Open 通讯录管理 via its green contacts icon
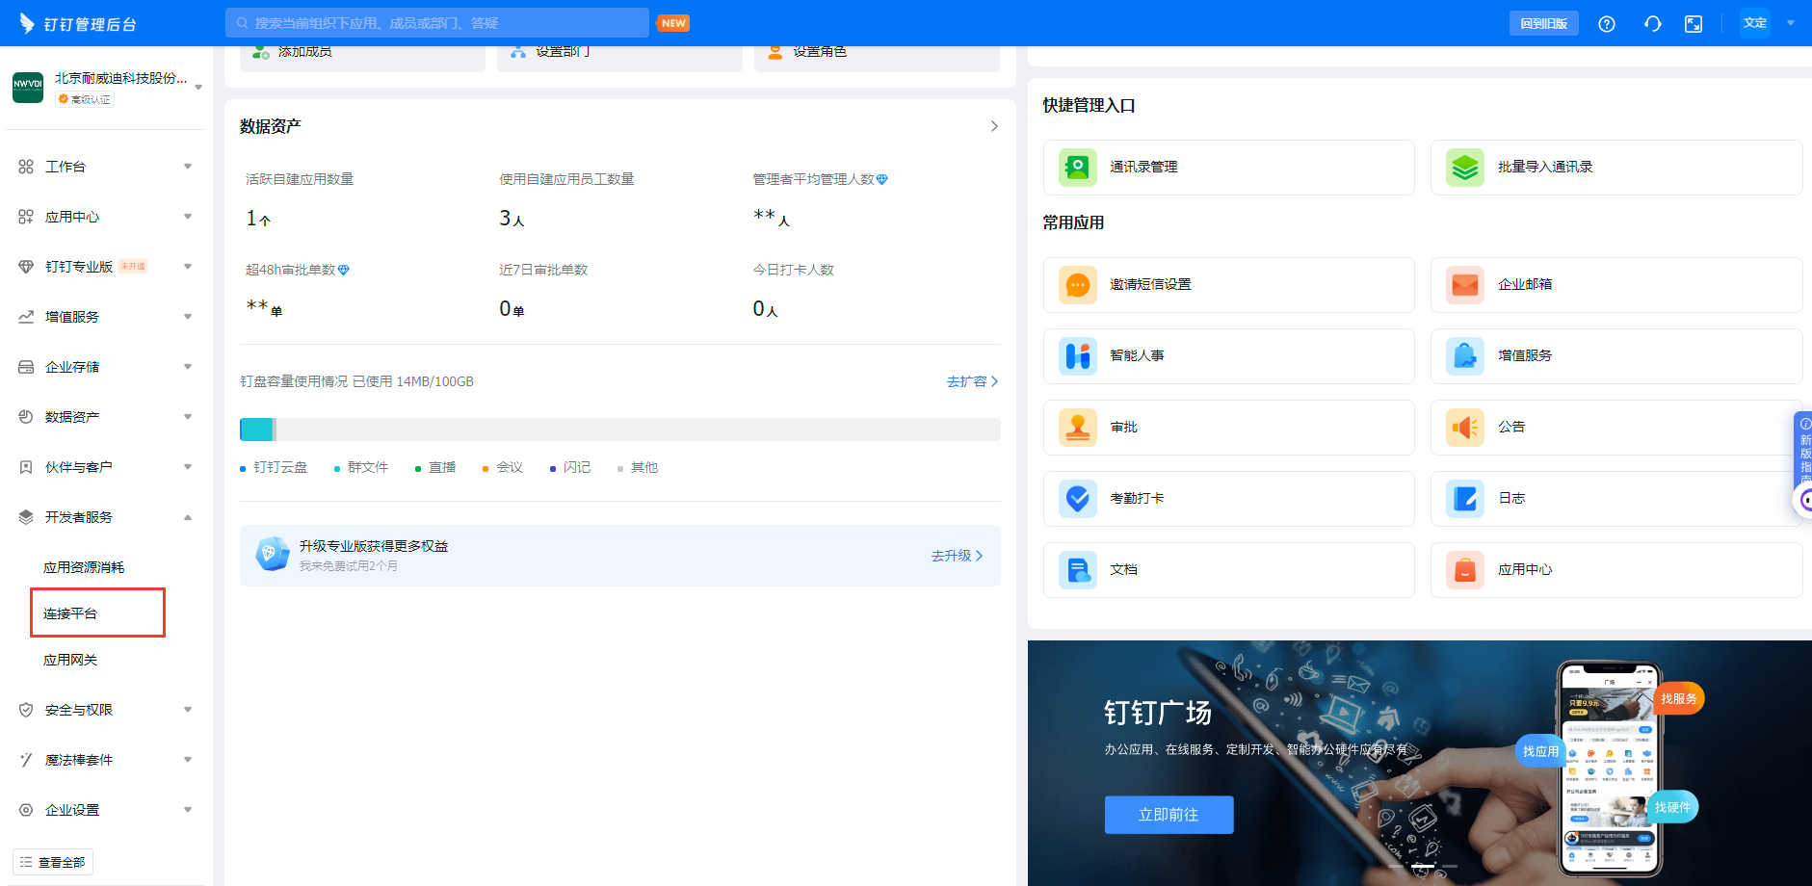The width and height of the screenshot is (1812, 886). pyautogui.click(x=1078, y=168)
